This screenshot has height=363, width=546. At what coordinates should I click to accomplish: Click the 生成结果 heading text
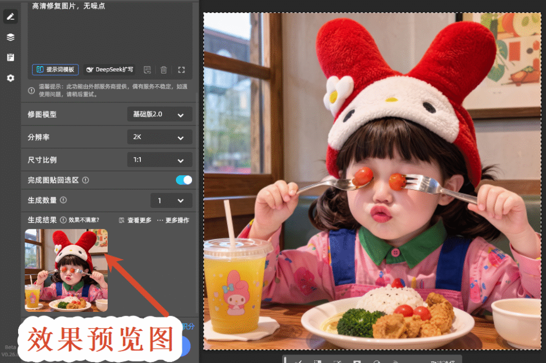coord(42,220)
